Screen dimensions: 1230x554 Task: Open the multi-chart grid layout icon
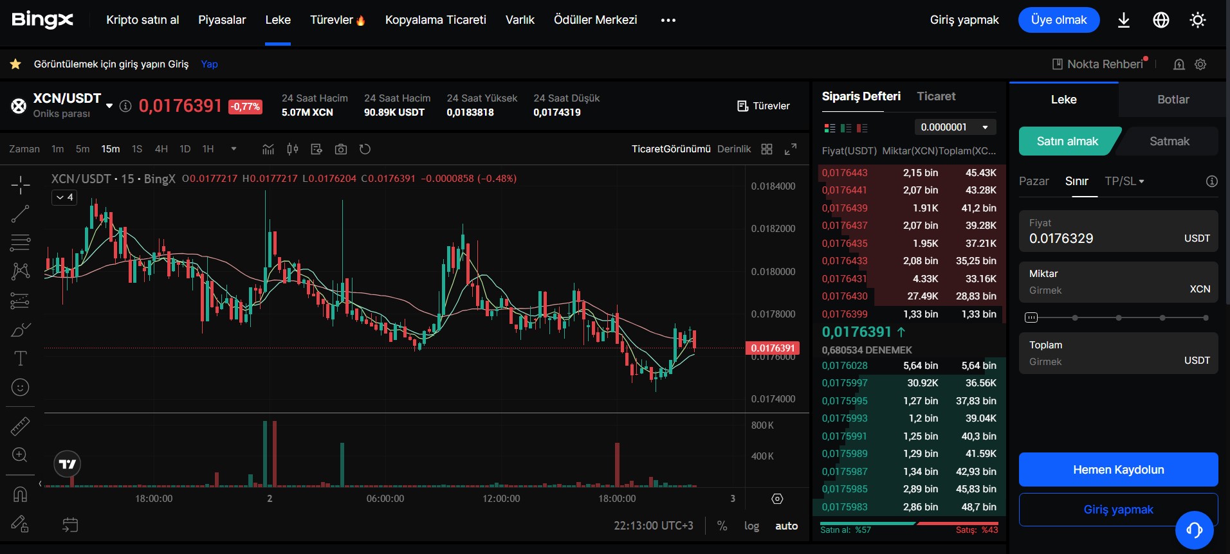[767, 149]
